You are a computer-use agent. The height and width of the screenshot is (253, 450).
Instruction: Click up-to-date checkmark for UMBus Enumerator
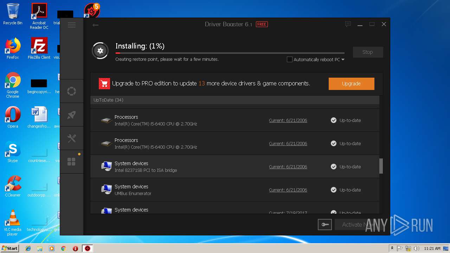coord(334,190)
